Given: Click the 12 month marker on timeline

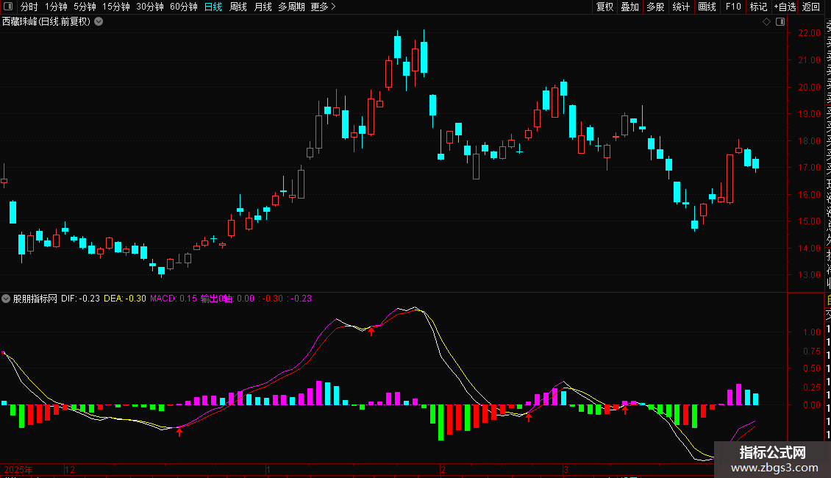Looking at the screenshot, I should [70, 469].
